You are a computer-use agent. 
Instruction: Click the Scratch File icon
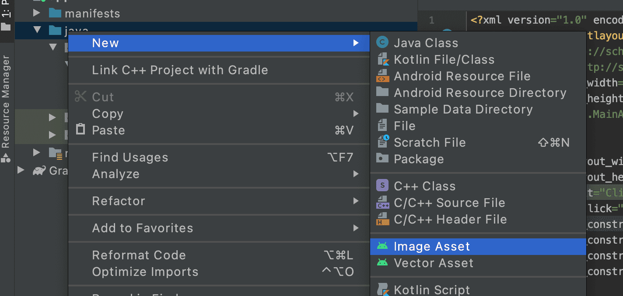click(x=383, y=142)
